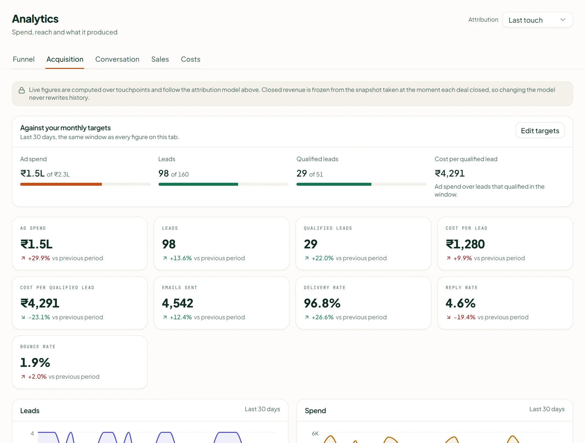Click the '98 of 160' leads target figure
Image resolution: width=585 pixels, height=443 pixels.
tap(173, 174)
